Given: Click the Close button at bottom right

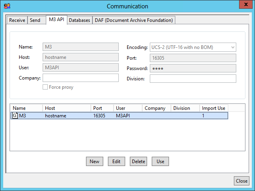Looking at the screenshot, I should (x=241, y=181).
